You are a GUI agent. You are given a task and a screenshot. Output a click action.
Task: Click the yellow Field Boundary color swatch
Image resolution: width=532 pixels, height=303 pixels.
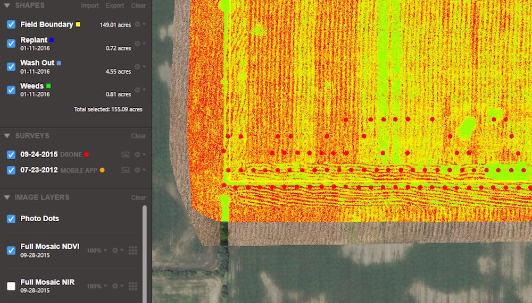coord(78,24)
